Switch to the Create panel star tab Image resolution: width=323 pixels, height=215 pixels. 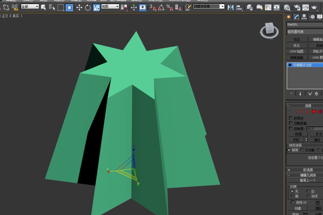tap(289, 17)
